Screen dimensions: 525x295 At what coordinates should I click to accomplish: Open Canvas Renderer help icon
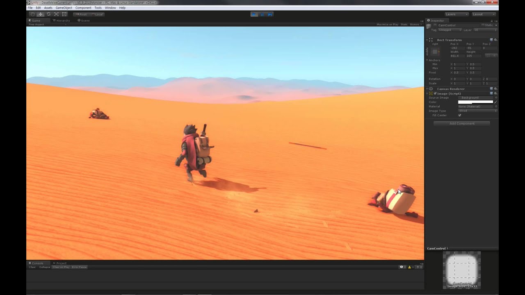[491, 89]
